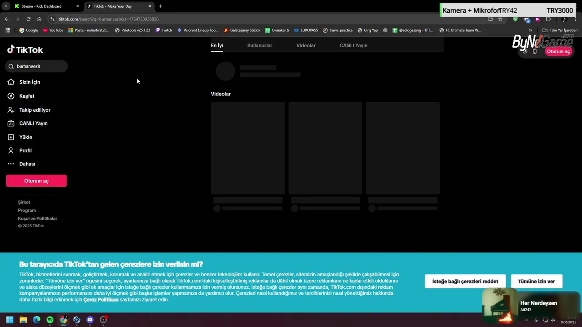Image resolution: width=582 pixels, height=327 pixels.
Task: Open Discord from the taskbar
Action: [x=90, y=320]
